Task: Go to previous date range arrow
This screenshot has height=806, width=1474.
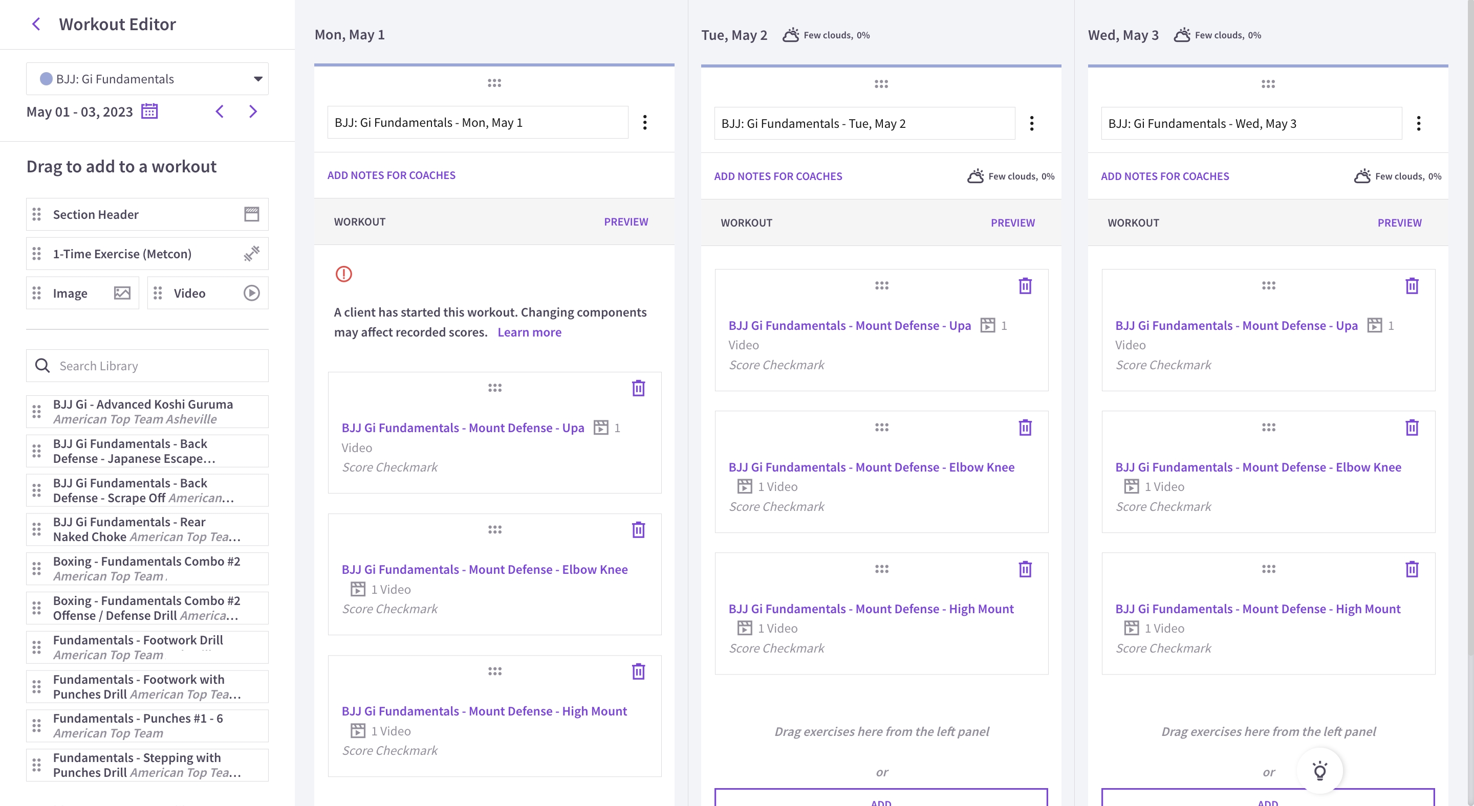Action: (220, 111)
